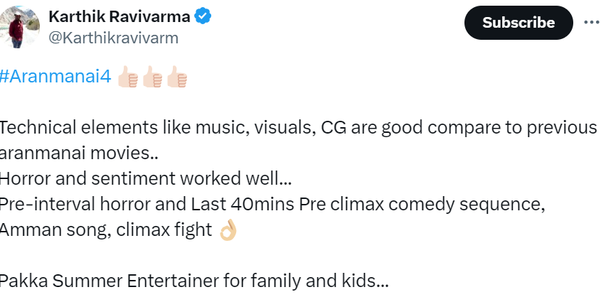Image resolution: width=601 pixels, height=297 pixels.
Task: Click the "Pre-interval horror" sentence
Action: tap(272, 205)
